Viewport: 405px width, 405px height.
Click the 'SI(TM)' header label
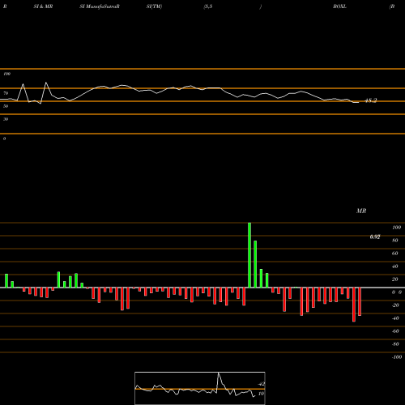154,6
